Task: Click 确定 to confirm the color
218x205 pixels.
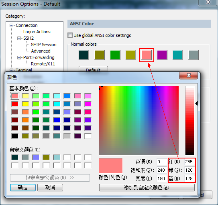Action: [x=22, y=187]
